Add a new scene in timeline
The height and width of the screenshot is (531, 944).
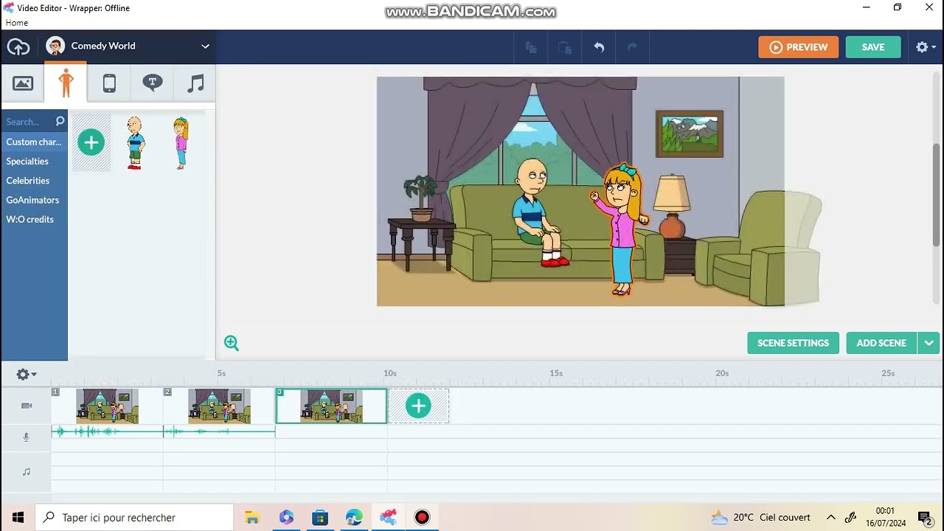point(418,406)
